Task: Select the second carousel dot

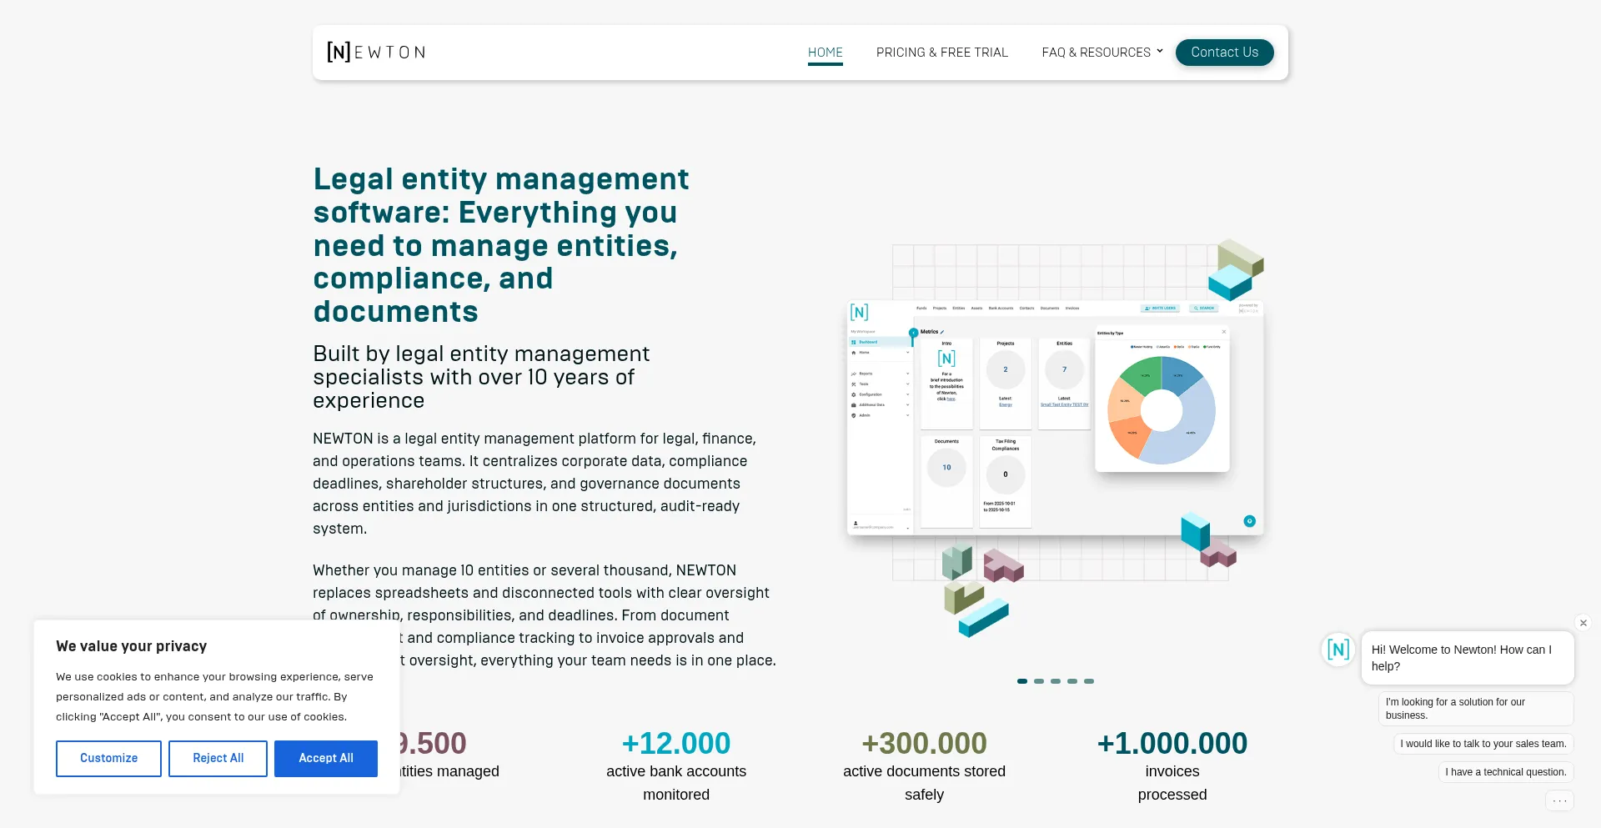Action: click(x=1039, y=681)
